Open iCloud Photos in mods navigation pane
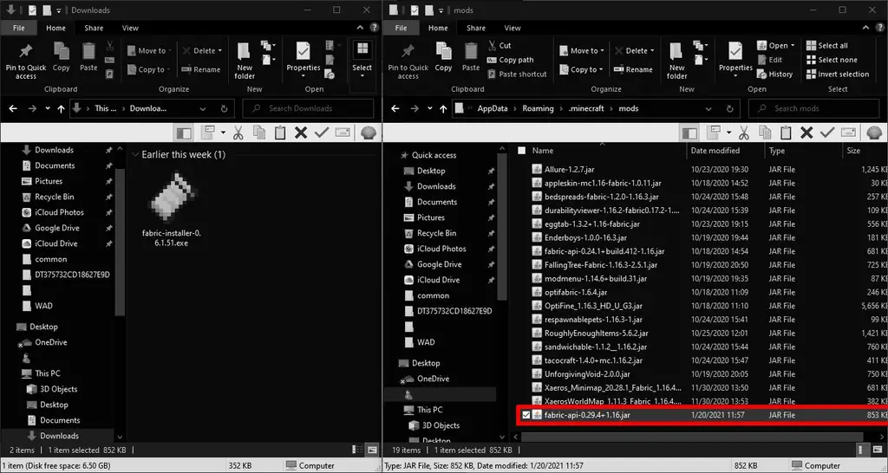Image resolution: width=888 pixels, height=473 pixels. click(441, 249)
